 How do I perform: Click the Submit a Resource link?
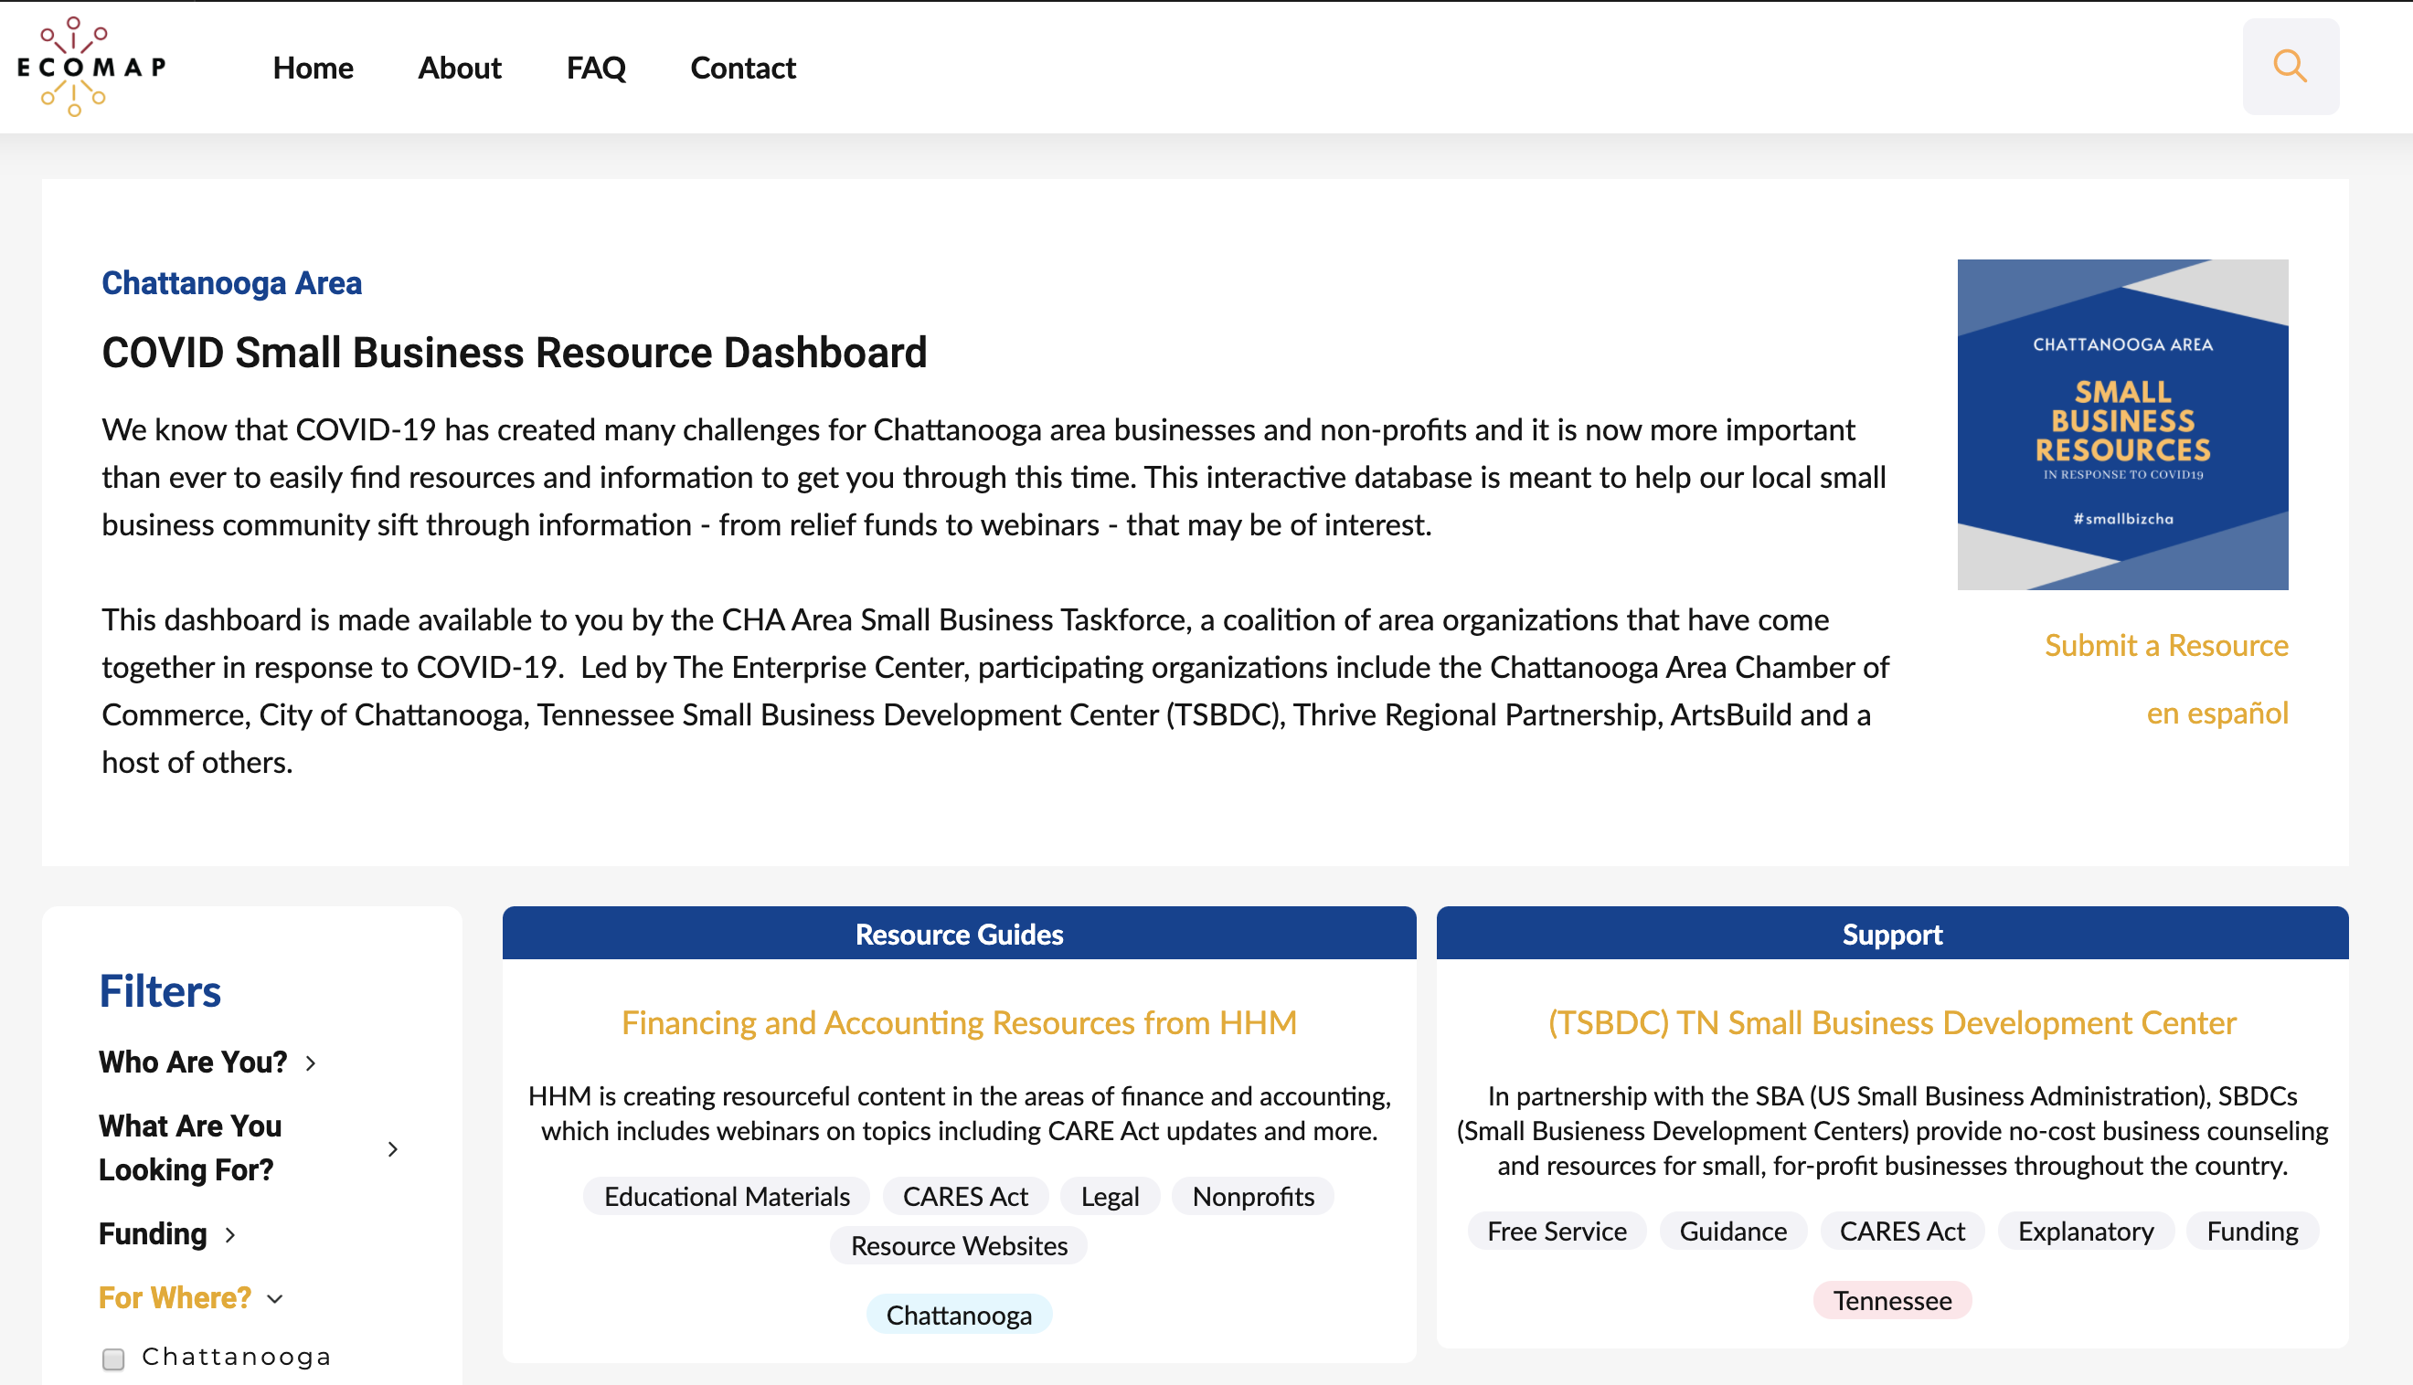[2165, 645]
